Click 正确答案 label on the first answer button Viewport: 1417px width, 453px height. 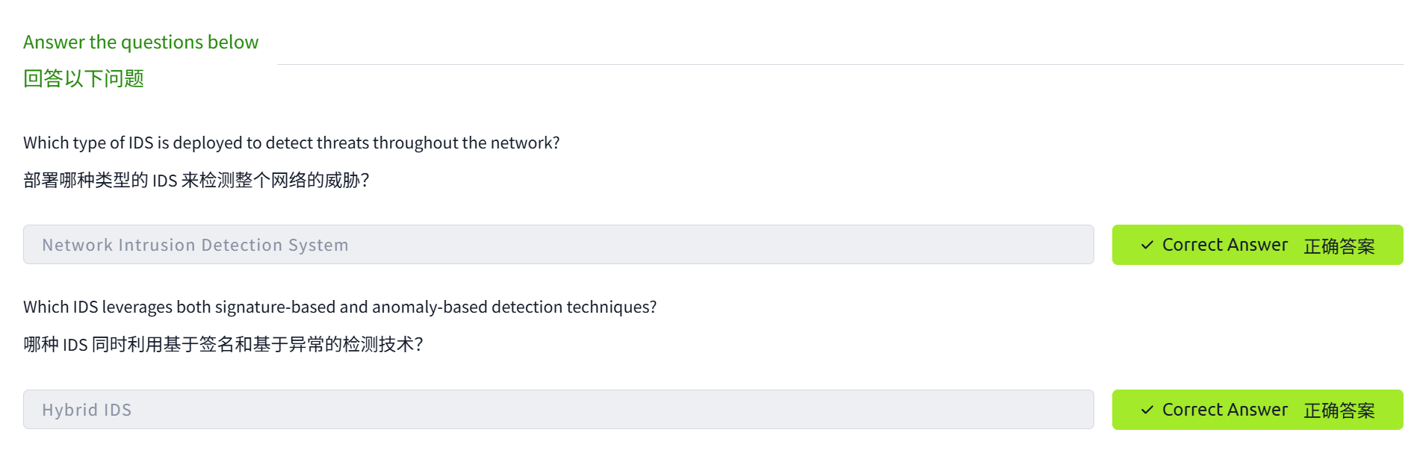(x=1339, y=246)
